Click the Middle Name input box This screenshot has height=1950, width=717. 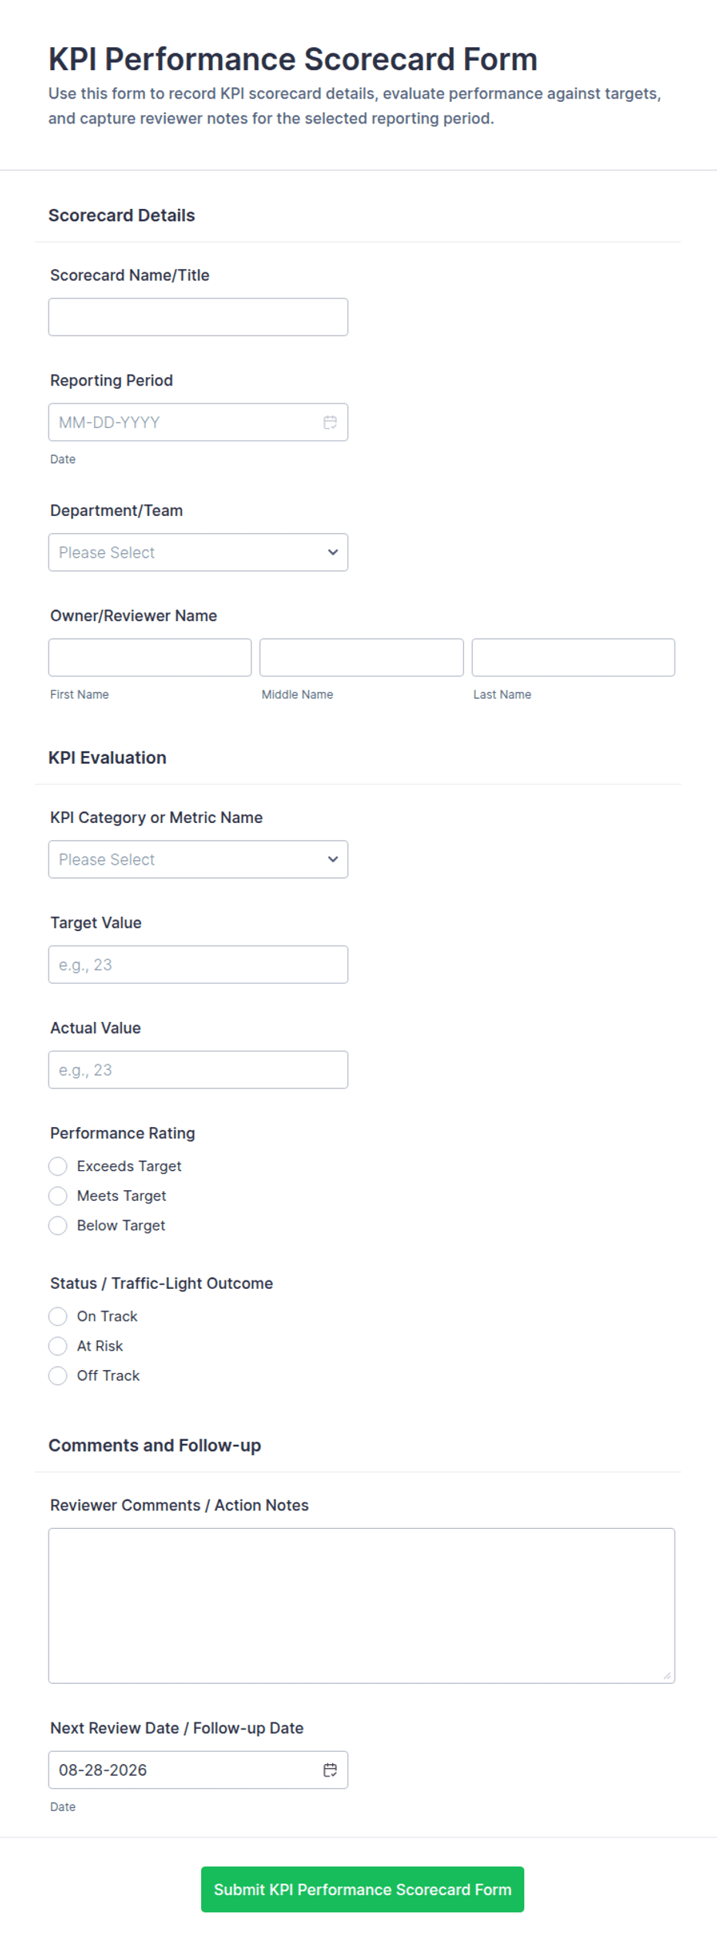362,657
